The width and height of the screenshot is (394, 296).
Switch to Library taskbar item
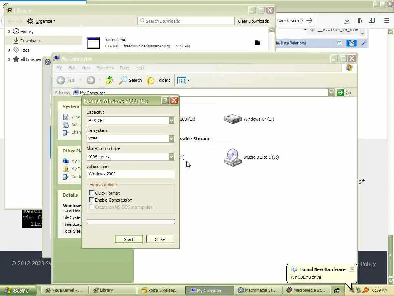point(113,291)
